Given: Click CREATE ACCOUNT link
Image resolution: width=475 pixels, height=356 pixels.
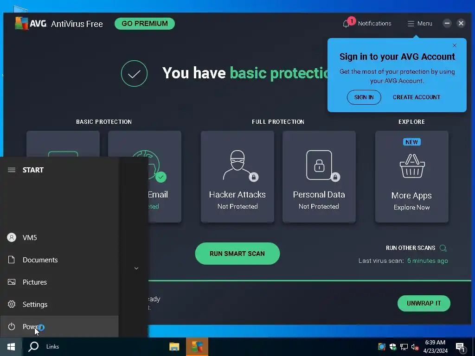Looking at the screenshot, I should (416, 97).
